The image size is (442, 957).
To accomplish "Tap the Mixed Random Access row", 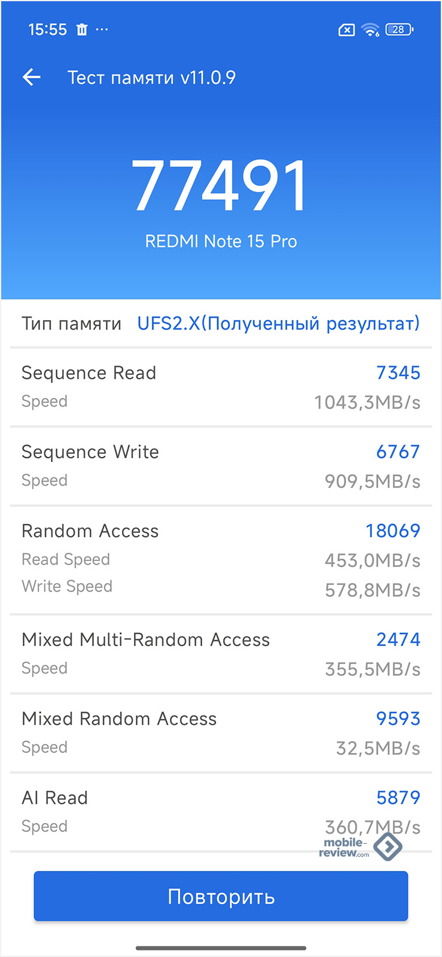I will (x=221, y=733).
